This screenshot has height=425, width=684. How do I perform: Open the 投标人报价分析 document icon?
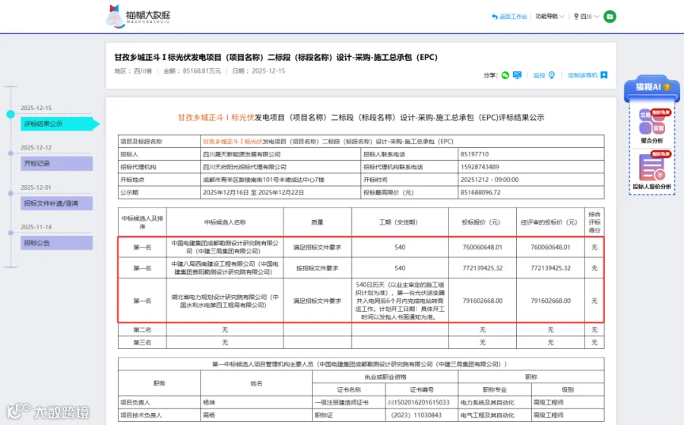click(652, 167)
